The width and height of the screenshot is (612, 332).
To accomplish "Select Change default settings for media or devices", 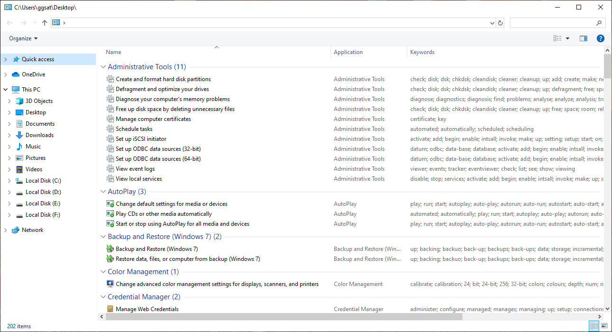I will tap(171, 204).
